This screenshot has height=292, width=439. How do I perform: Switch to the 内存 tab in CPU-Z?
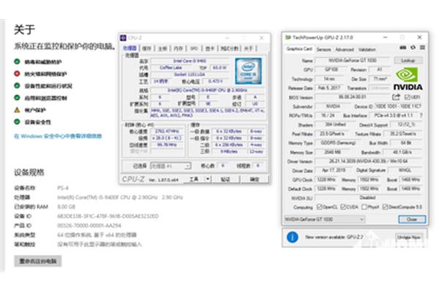click(179, 48)
